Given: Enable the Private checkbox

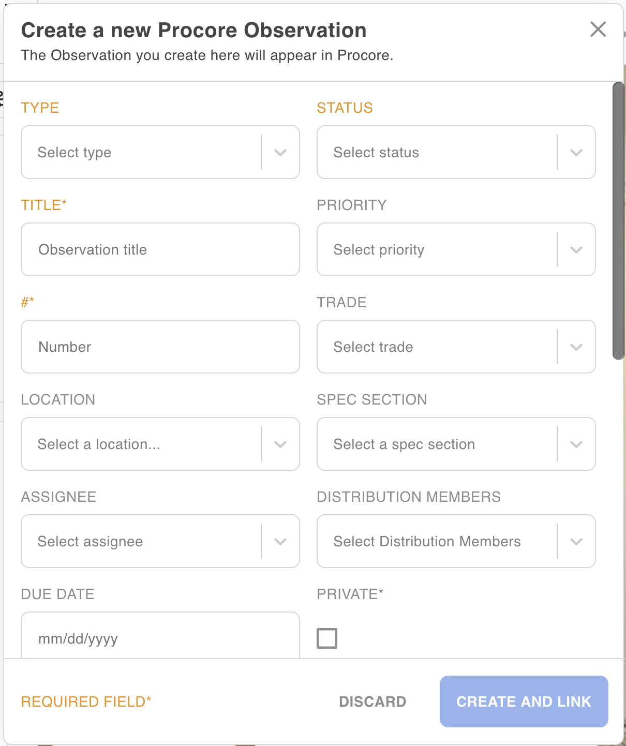Looking at the screenshot, I should (326, 638).
